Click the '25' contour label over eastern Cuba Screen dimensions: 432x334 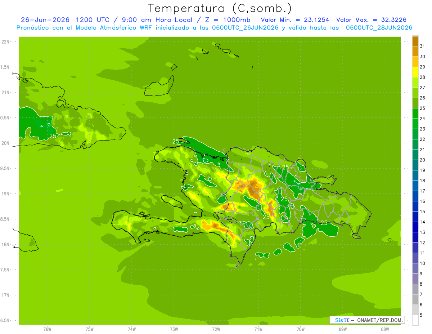click(x=53, y=136)
